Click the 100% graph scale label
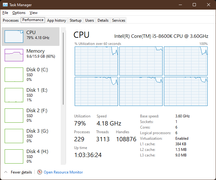The height and width of the screenshot is (180, 216). [x=204, y=44]
